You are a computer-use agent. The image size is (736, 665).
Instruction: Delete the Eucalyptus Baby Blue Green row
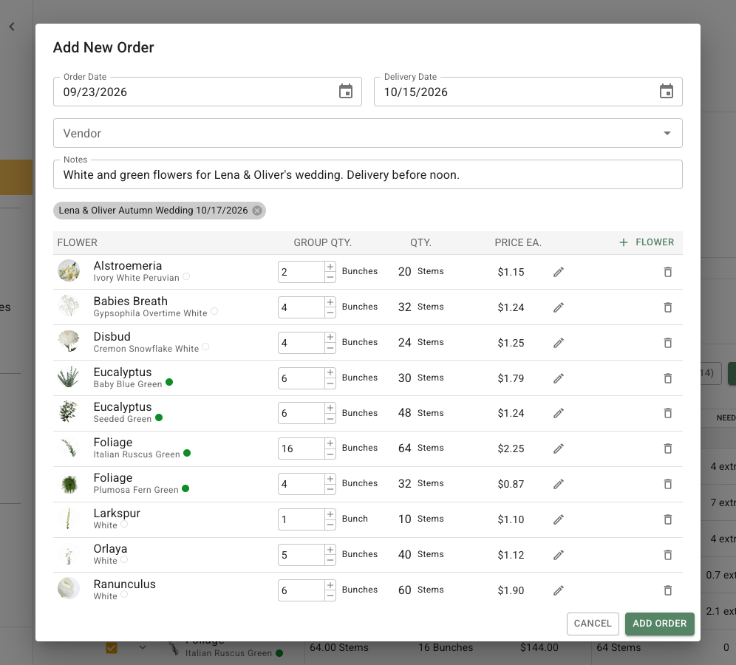[668, 378]
